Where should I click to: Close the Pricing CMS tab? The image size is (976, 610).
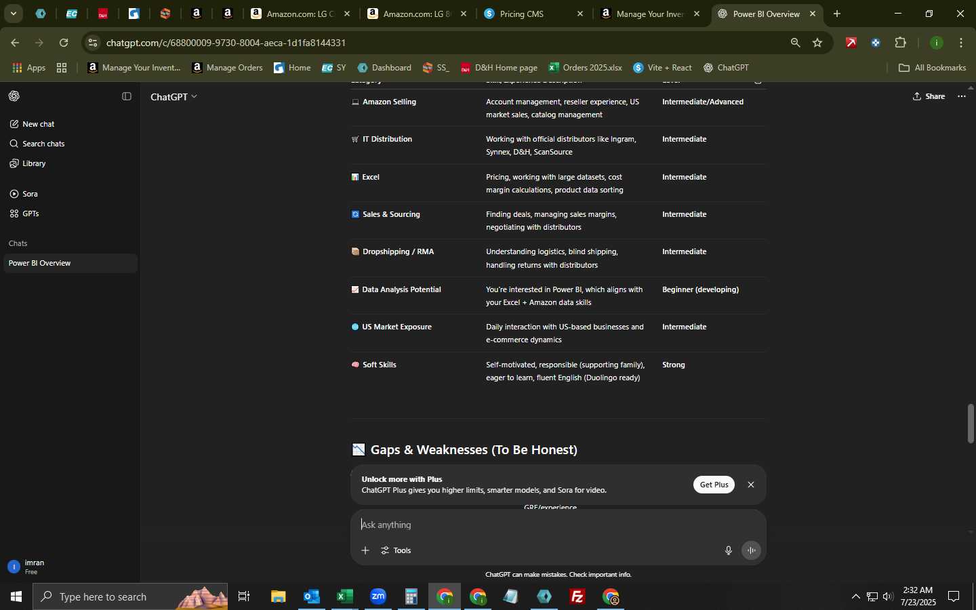580,14
